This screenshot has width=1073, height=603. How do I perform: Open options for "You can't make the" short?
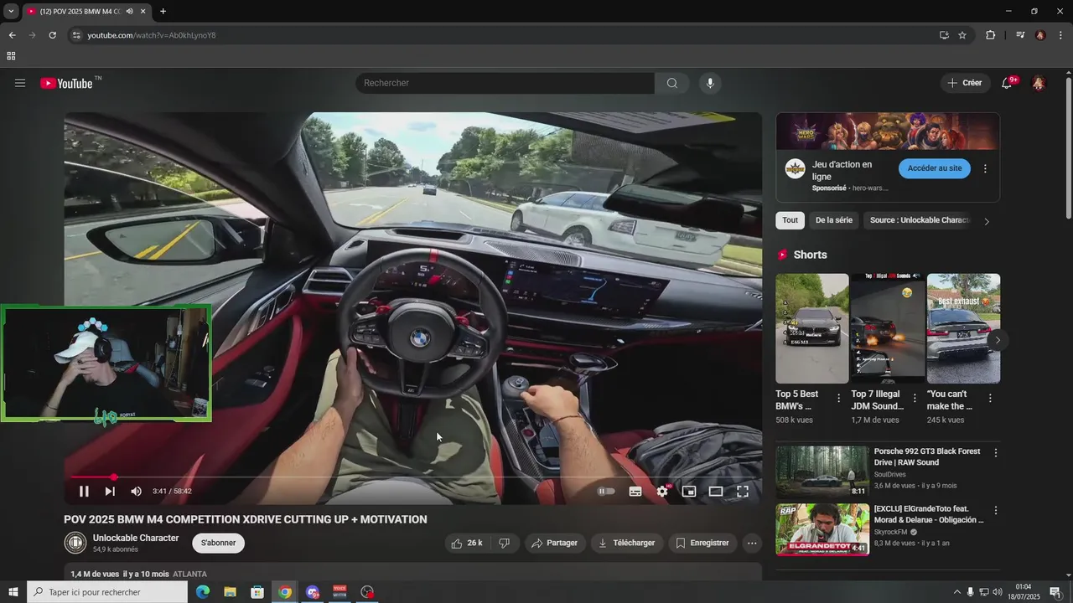[x=990, y=399]
